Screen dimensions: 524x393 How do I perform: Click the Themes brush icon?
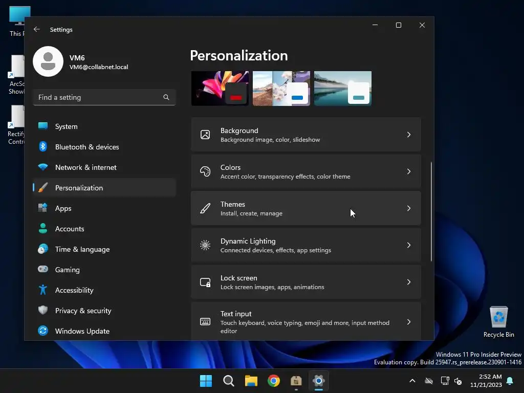point(205,208)
